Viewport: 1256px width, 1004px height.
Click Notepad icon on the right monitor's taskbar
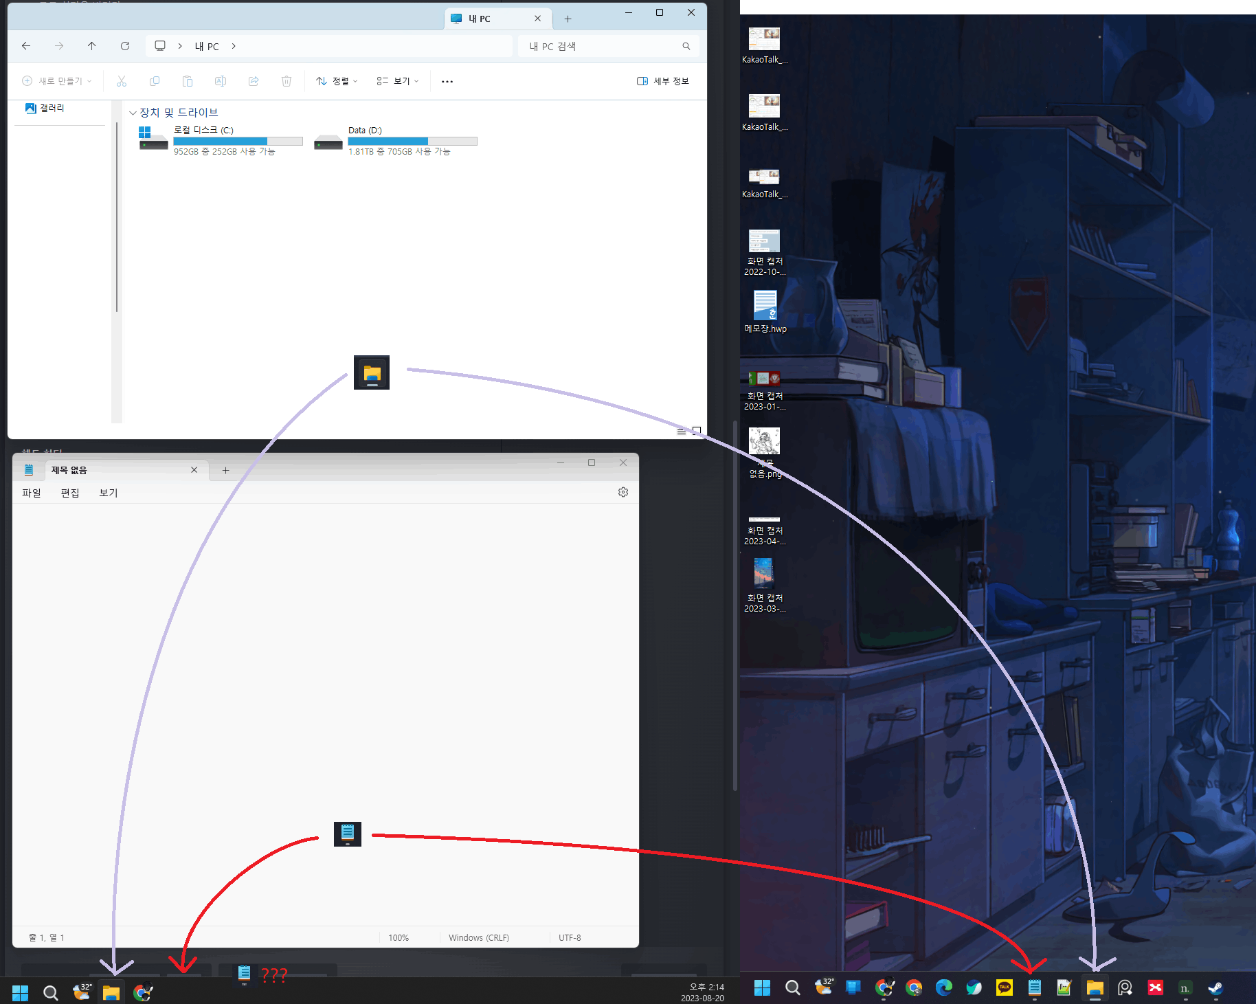(1035, 988)
